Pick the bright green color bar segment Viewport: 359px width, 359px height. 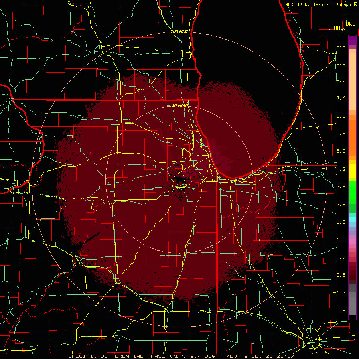[x=352, y=192]
